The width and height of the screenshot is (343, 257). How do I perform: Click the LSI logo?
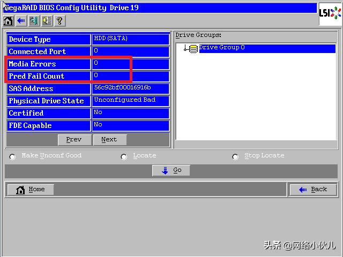330,13
